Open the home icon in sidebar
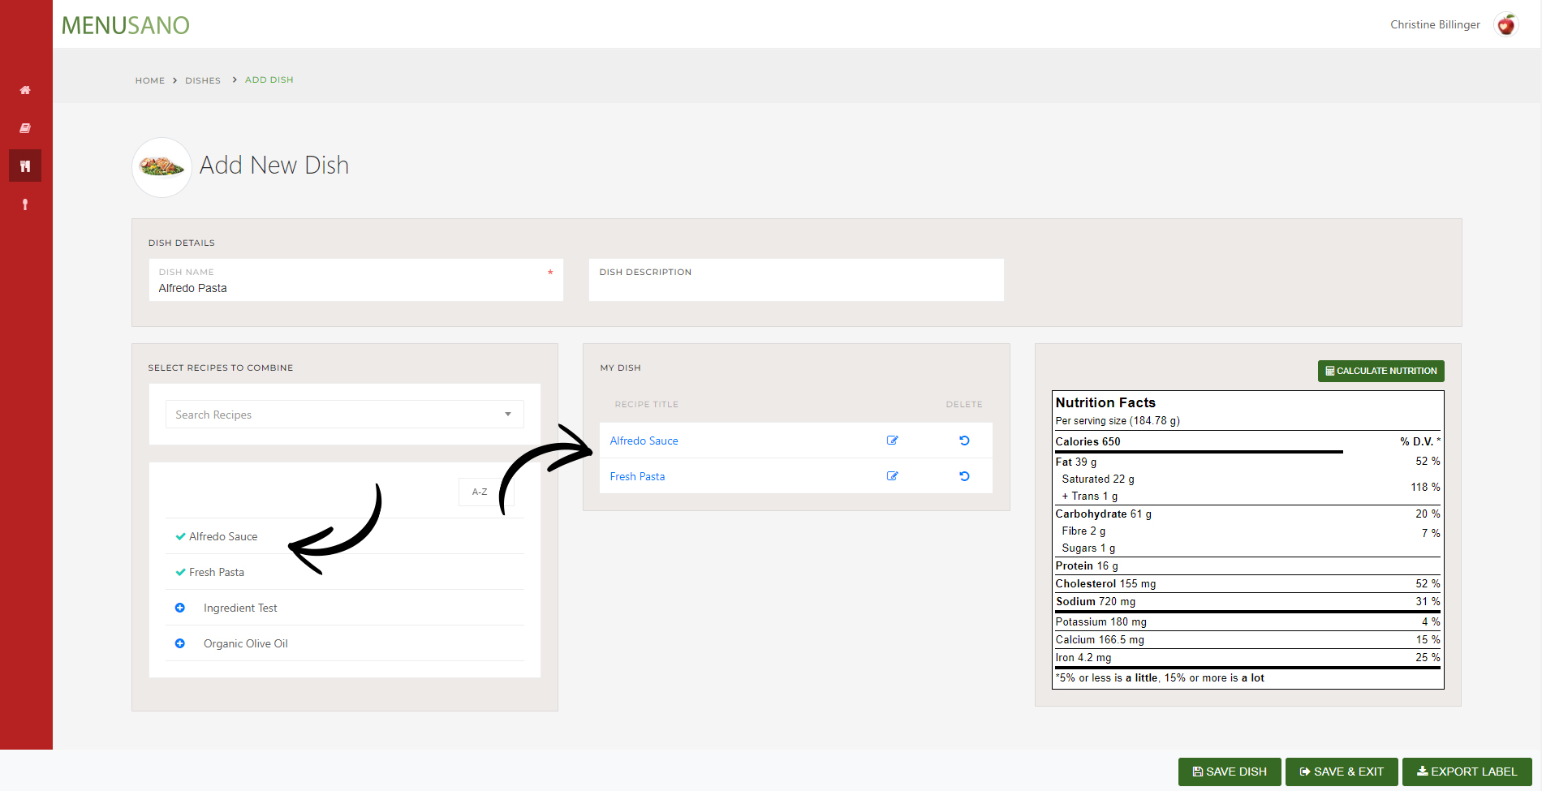 coord(25,90)
